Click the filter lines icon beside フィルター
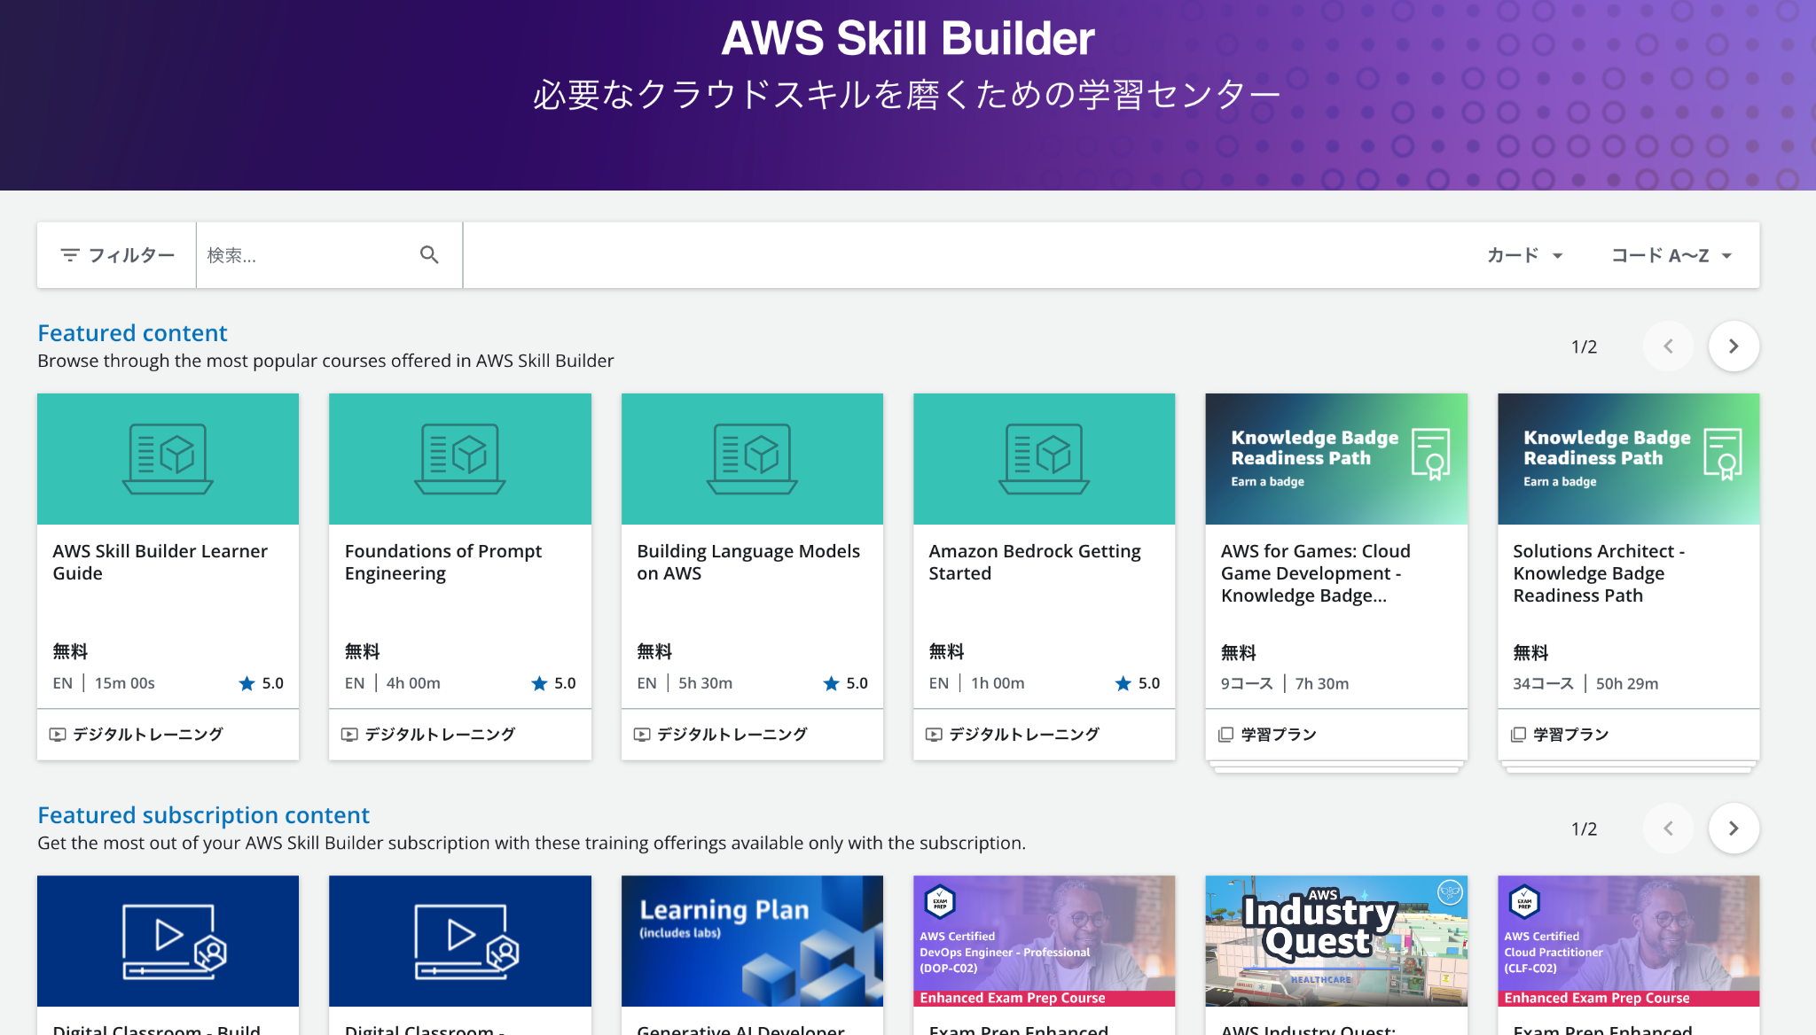 [70, 255]
